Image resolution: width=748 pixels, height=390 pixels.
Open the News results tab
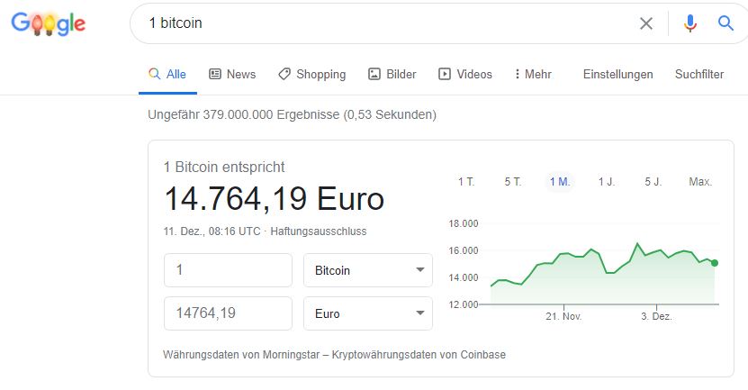(x=232, y=75)
